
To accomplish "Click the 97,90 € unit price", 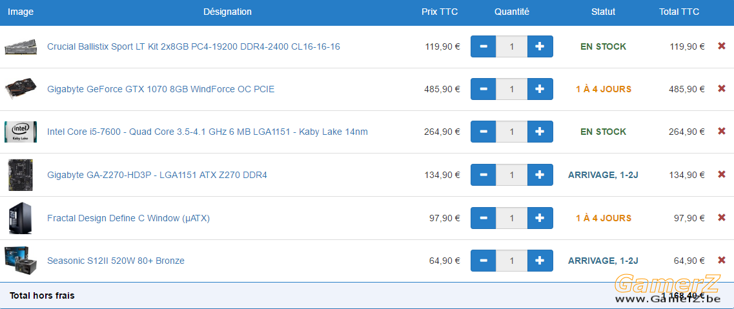I will [x=445, y=218].
